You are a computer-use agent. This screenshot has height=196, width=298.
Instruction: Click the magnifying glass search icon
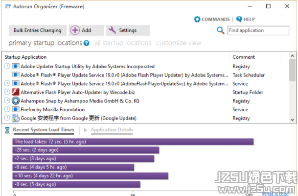[x=221, y=30]
